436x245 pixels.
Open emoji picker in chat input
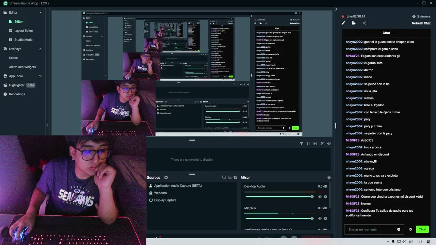pos(399,229)
